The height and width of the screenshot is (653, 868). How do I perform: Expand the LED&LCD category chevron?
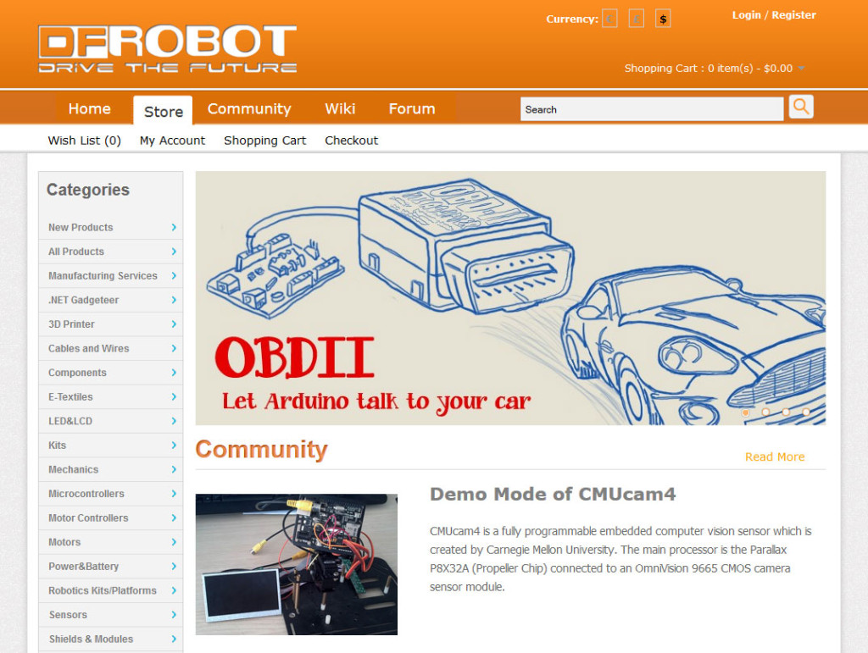(174, 421)
